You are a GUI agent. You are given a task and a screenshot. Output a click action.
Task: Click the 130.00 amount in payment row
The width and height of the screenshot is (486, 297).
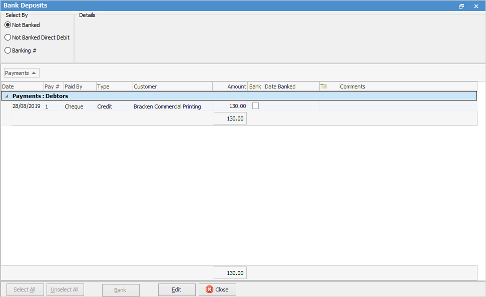tap(230, 106)
